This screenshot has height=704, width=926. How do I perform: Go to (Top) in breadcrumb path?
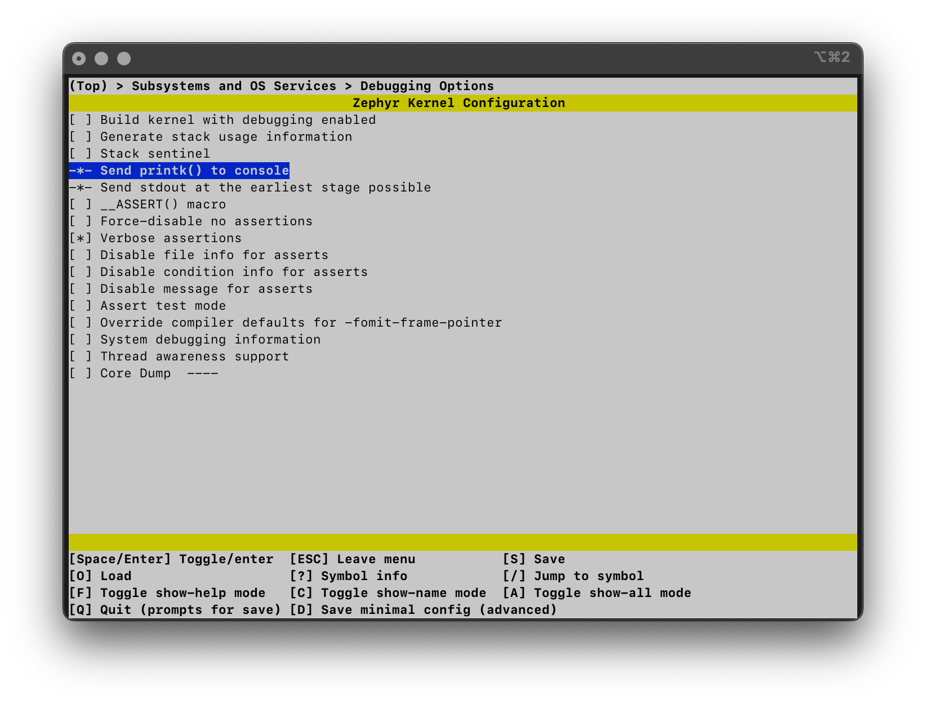click(88, 86)
